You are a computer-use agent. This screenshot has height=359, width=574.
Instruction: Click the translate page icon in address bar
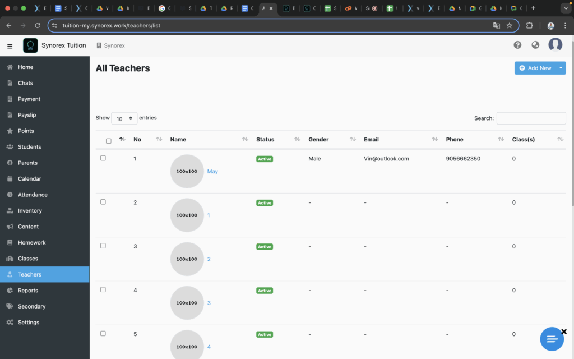[497, 26]
